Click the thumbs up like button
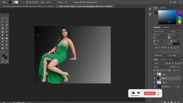Screen dimensions: 183x103 [133, 93]
